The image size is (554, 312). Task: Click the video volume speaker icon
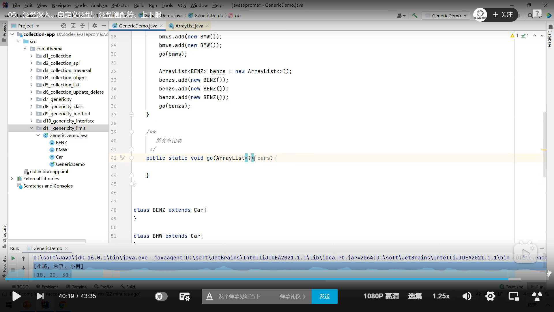coord(467,296)
